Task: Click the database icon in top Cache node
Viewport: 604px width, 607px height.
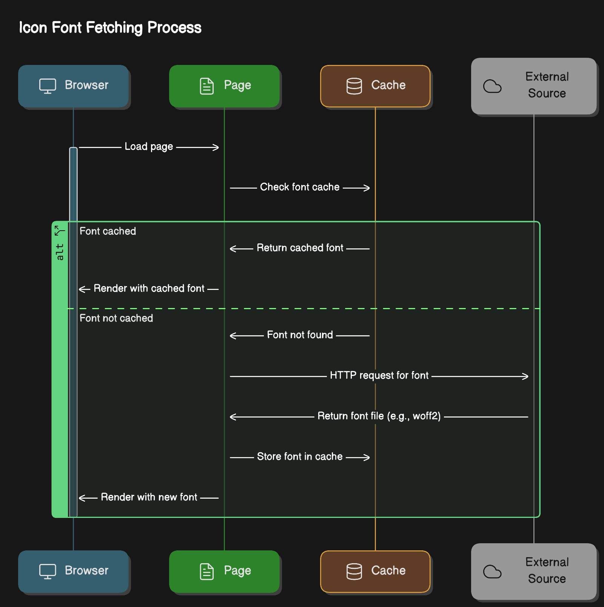Action: pos(354,86)
